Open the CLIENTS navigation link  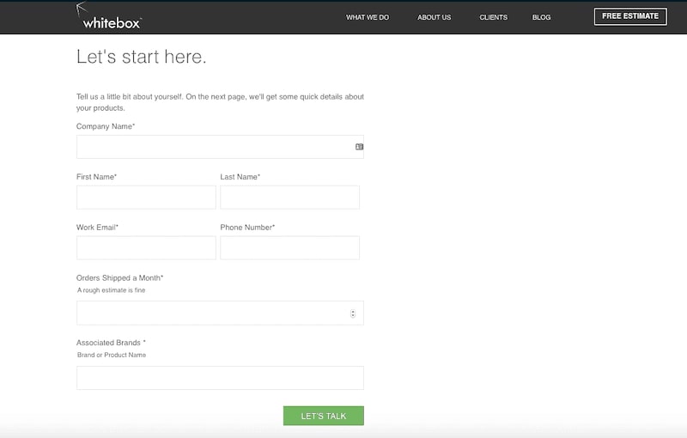point(493,17)
